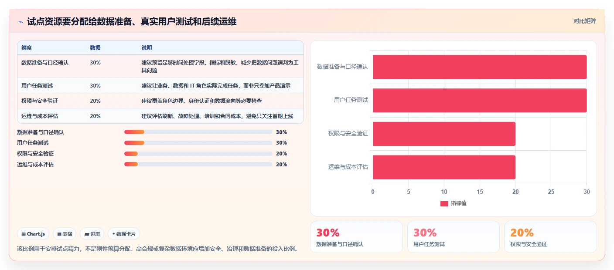Screen dimensions: 614x270
Task: Click the 维度 column header
Action: point(27,47)
